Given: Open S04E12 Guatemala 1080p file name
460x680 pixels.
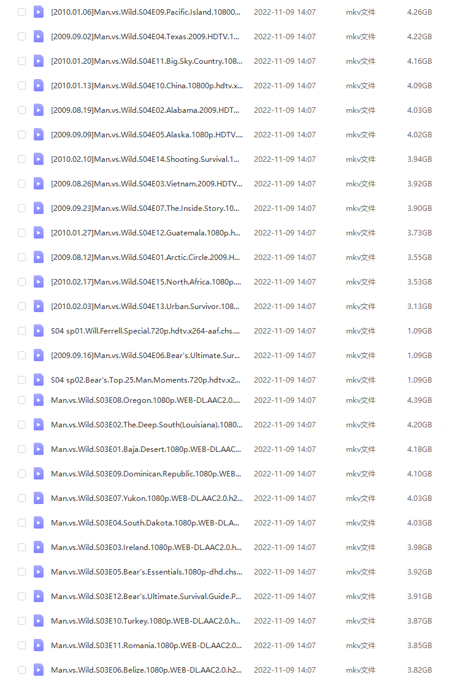Looking at the screenshot, I should click(x=146, y=232).
